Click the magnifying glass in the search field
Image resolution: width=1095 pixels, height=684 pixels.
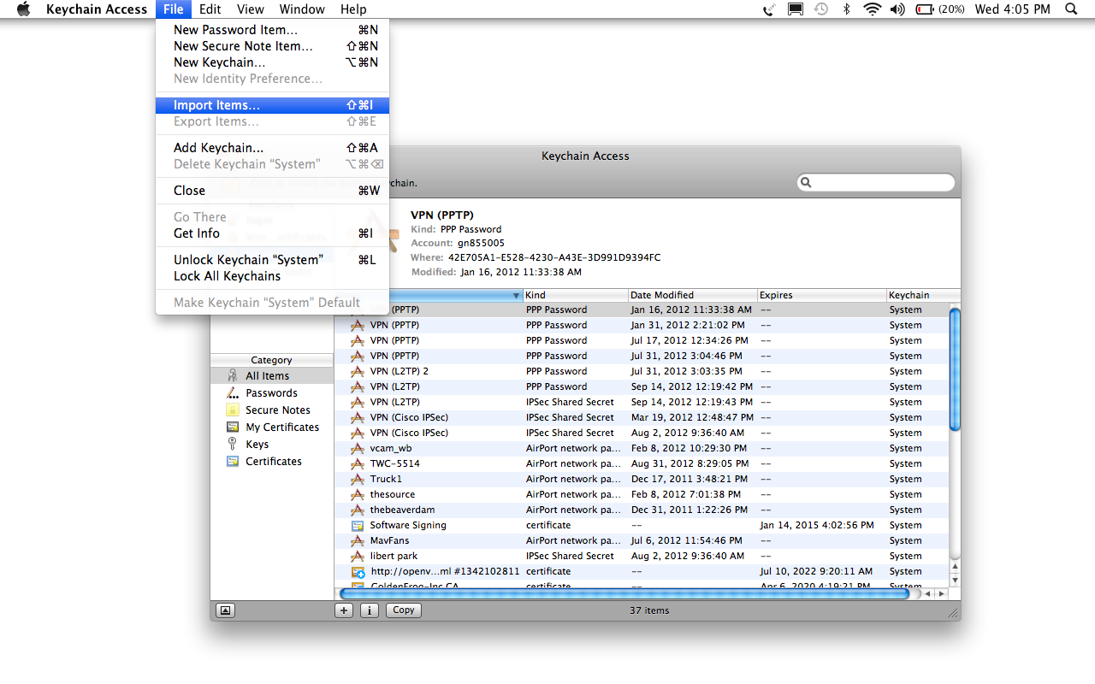(x=806, y=182)
